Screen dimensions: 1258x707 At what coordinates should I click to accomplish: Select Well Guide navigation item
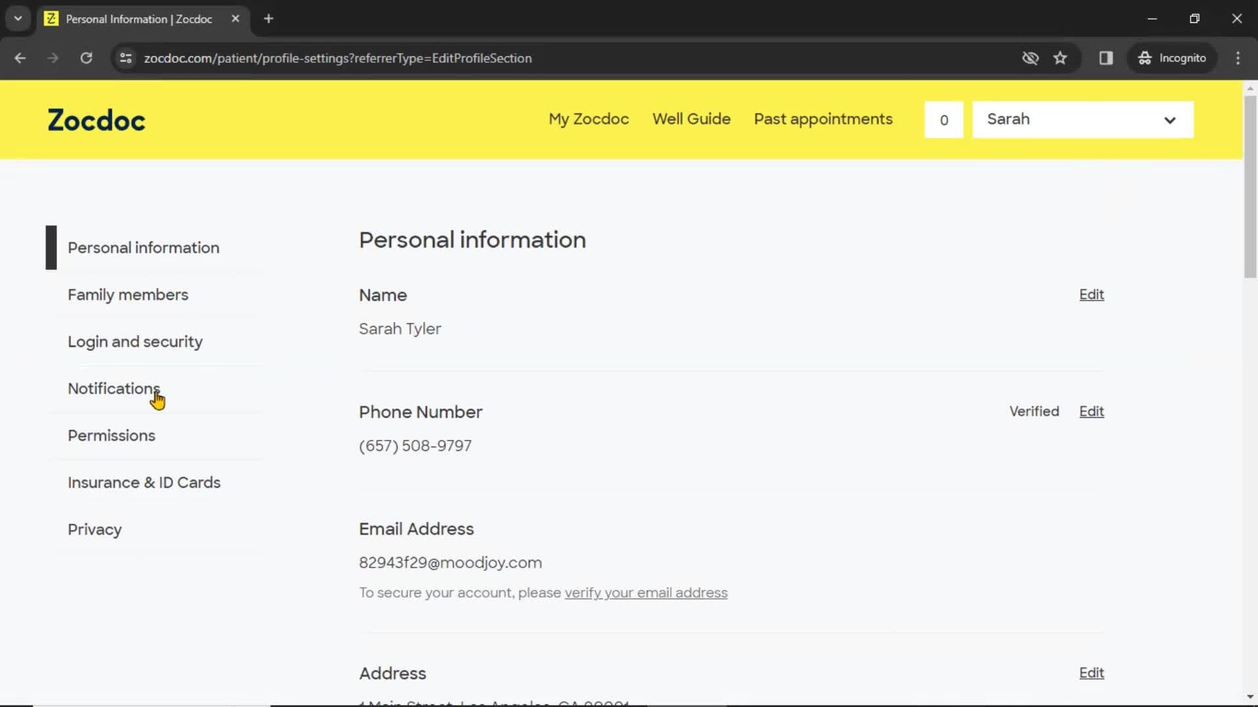[x=691, y=119]
